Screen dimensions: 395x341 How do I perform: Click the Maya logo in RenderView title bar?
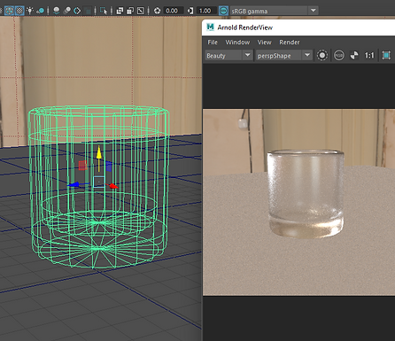coord(210,27)
